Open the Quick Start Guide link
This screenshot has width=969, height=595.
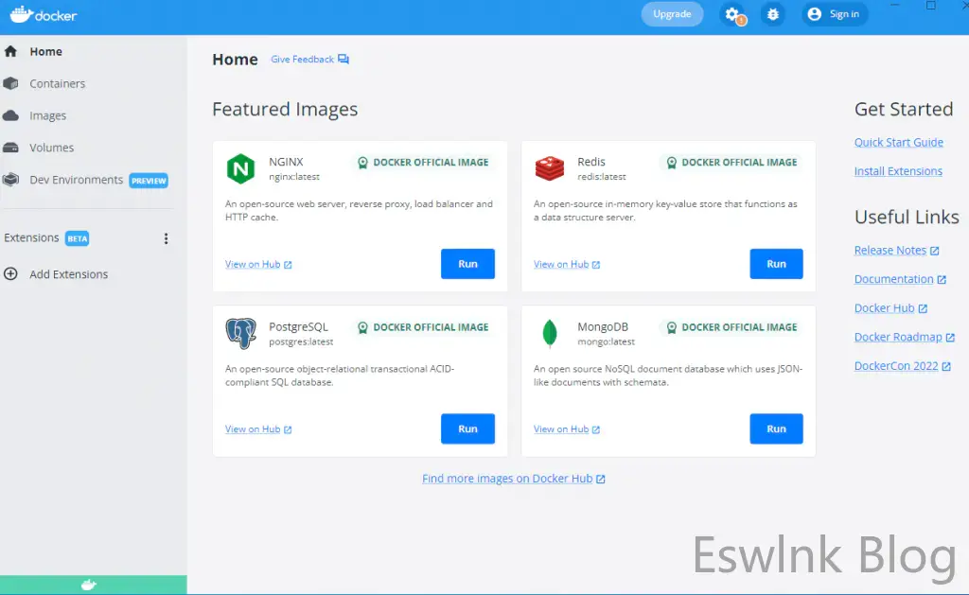pyautogui.click(x=898, y=143)
